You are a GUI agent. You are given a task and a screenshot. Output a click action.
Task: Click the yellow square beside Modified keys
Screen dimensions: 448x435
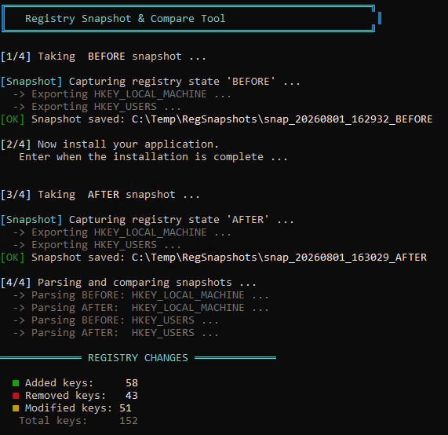coord(16,408)
